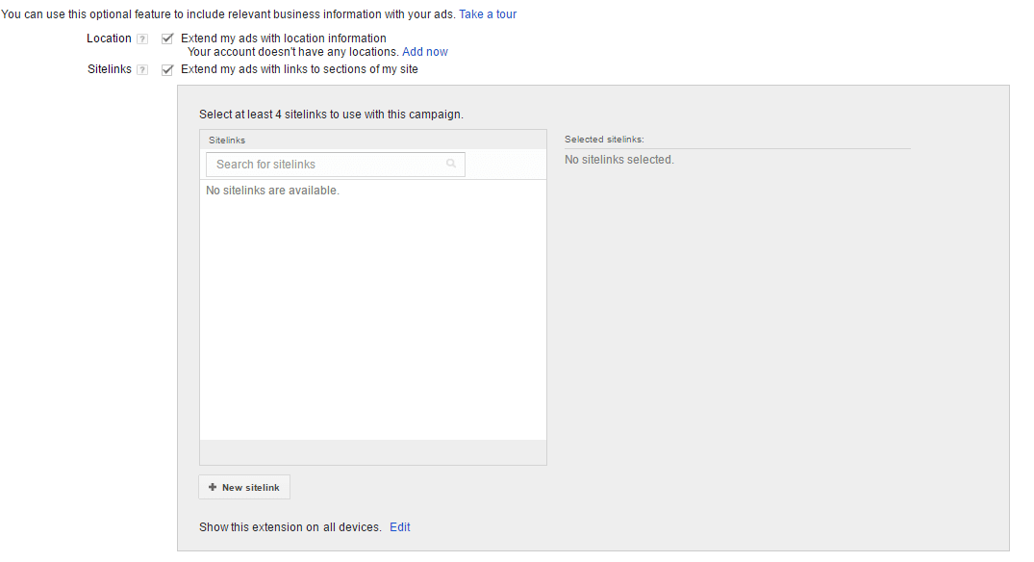This screenshot has width=1034, height=562.
Task: Click the 'No sitelinks selected.' text
Action: pyautogui.click(x=619, y=160)
